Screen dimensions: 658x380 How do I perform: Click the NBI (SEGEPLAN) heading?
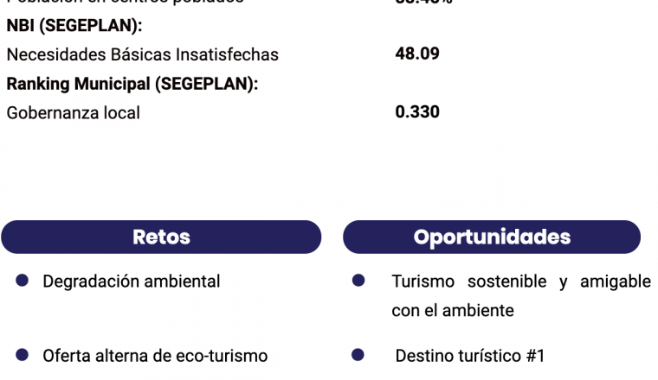74,26
